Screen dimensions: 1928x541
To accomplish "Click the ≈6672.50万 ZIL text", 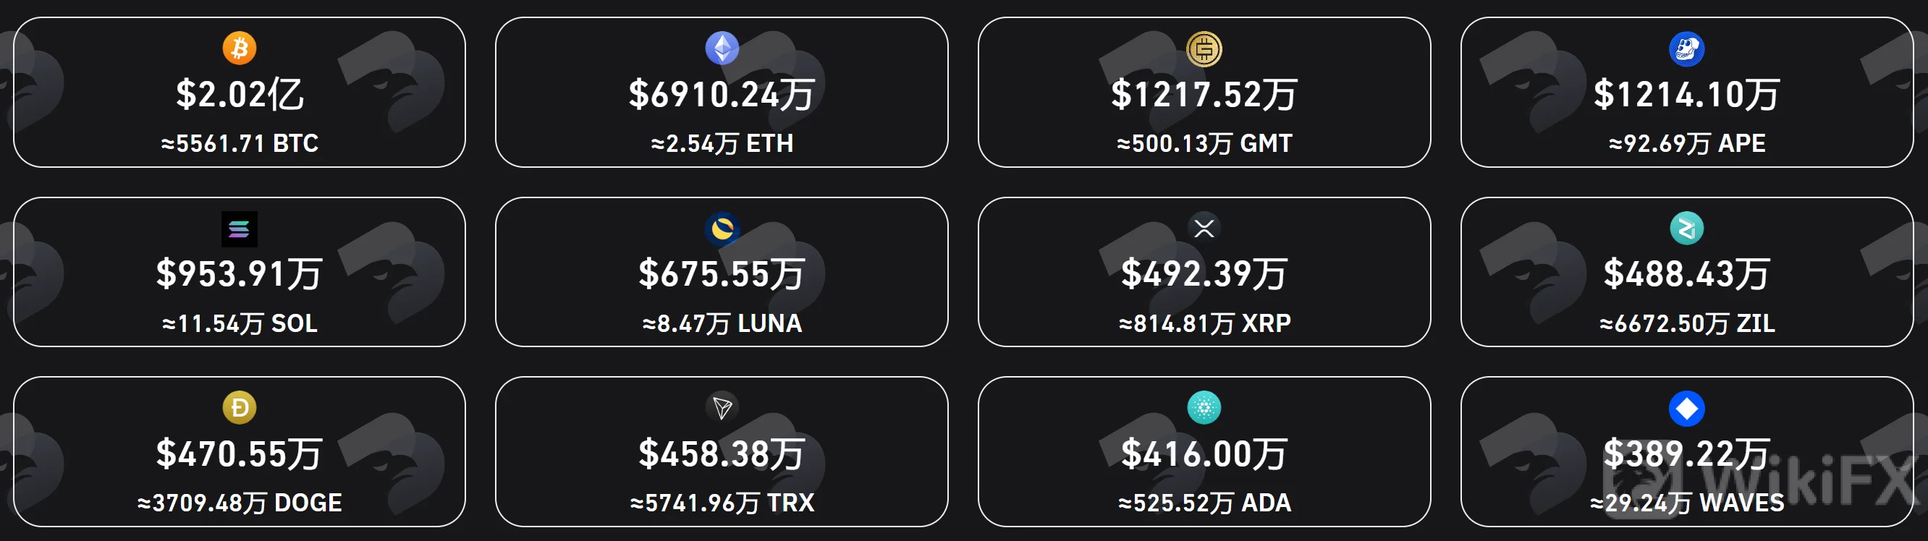I will 1687,324.
